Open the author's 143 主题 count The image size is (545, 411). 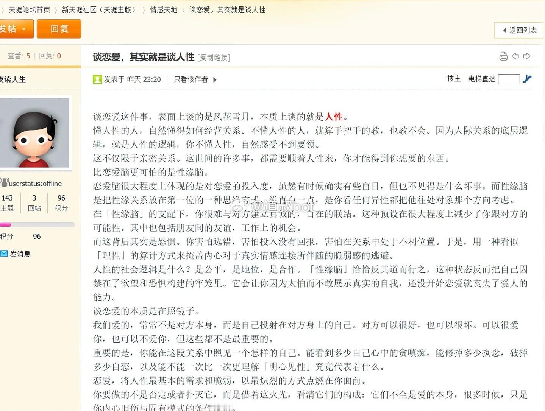[x=7, y=202]
